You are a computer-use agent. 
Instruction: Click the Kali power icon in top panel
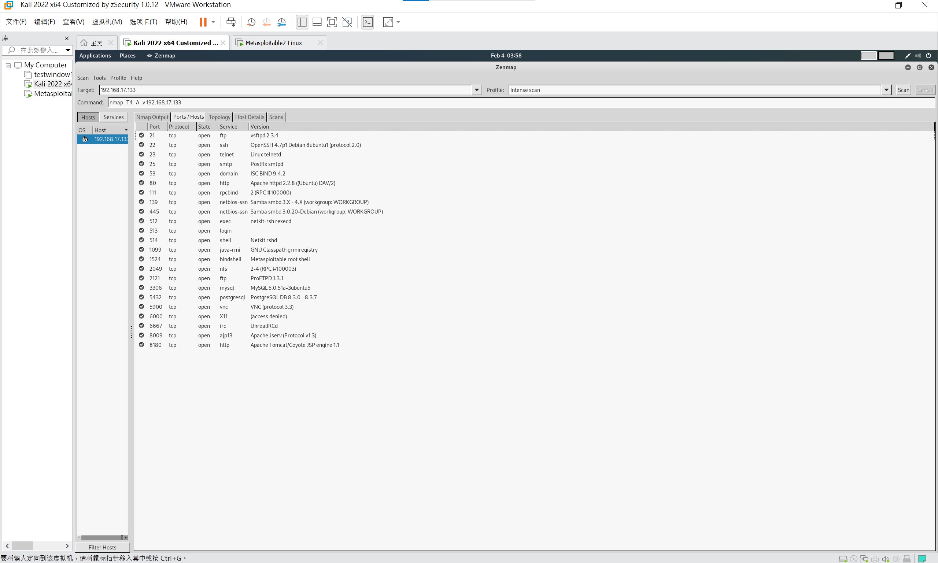coord(928,55)
